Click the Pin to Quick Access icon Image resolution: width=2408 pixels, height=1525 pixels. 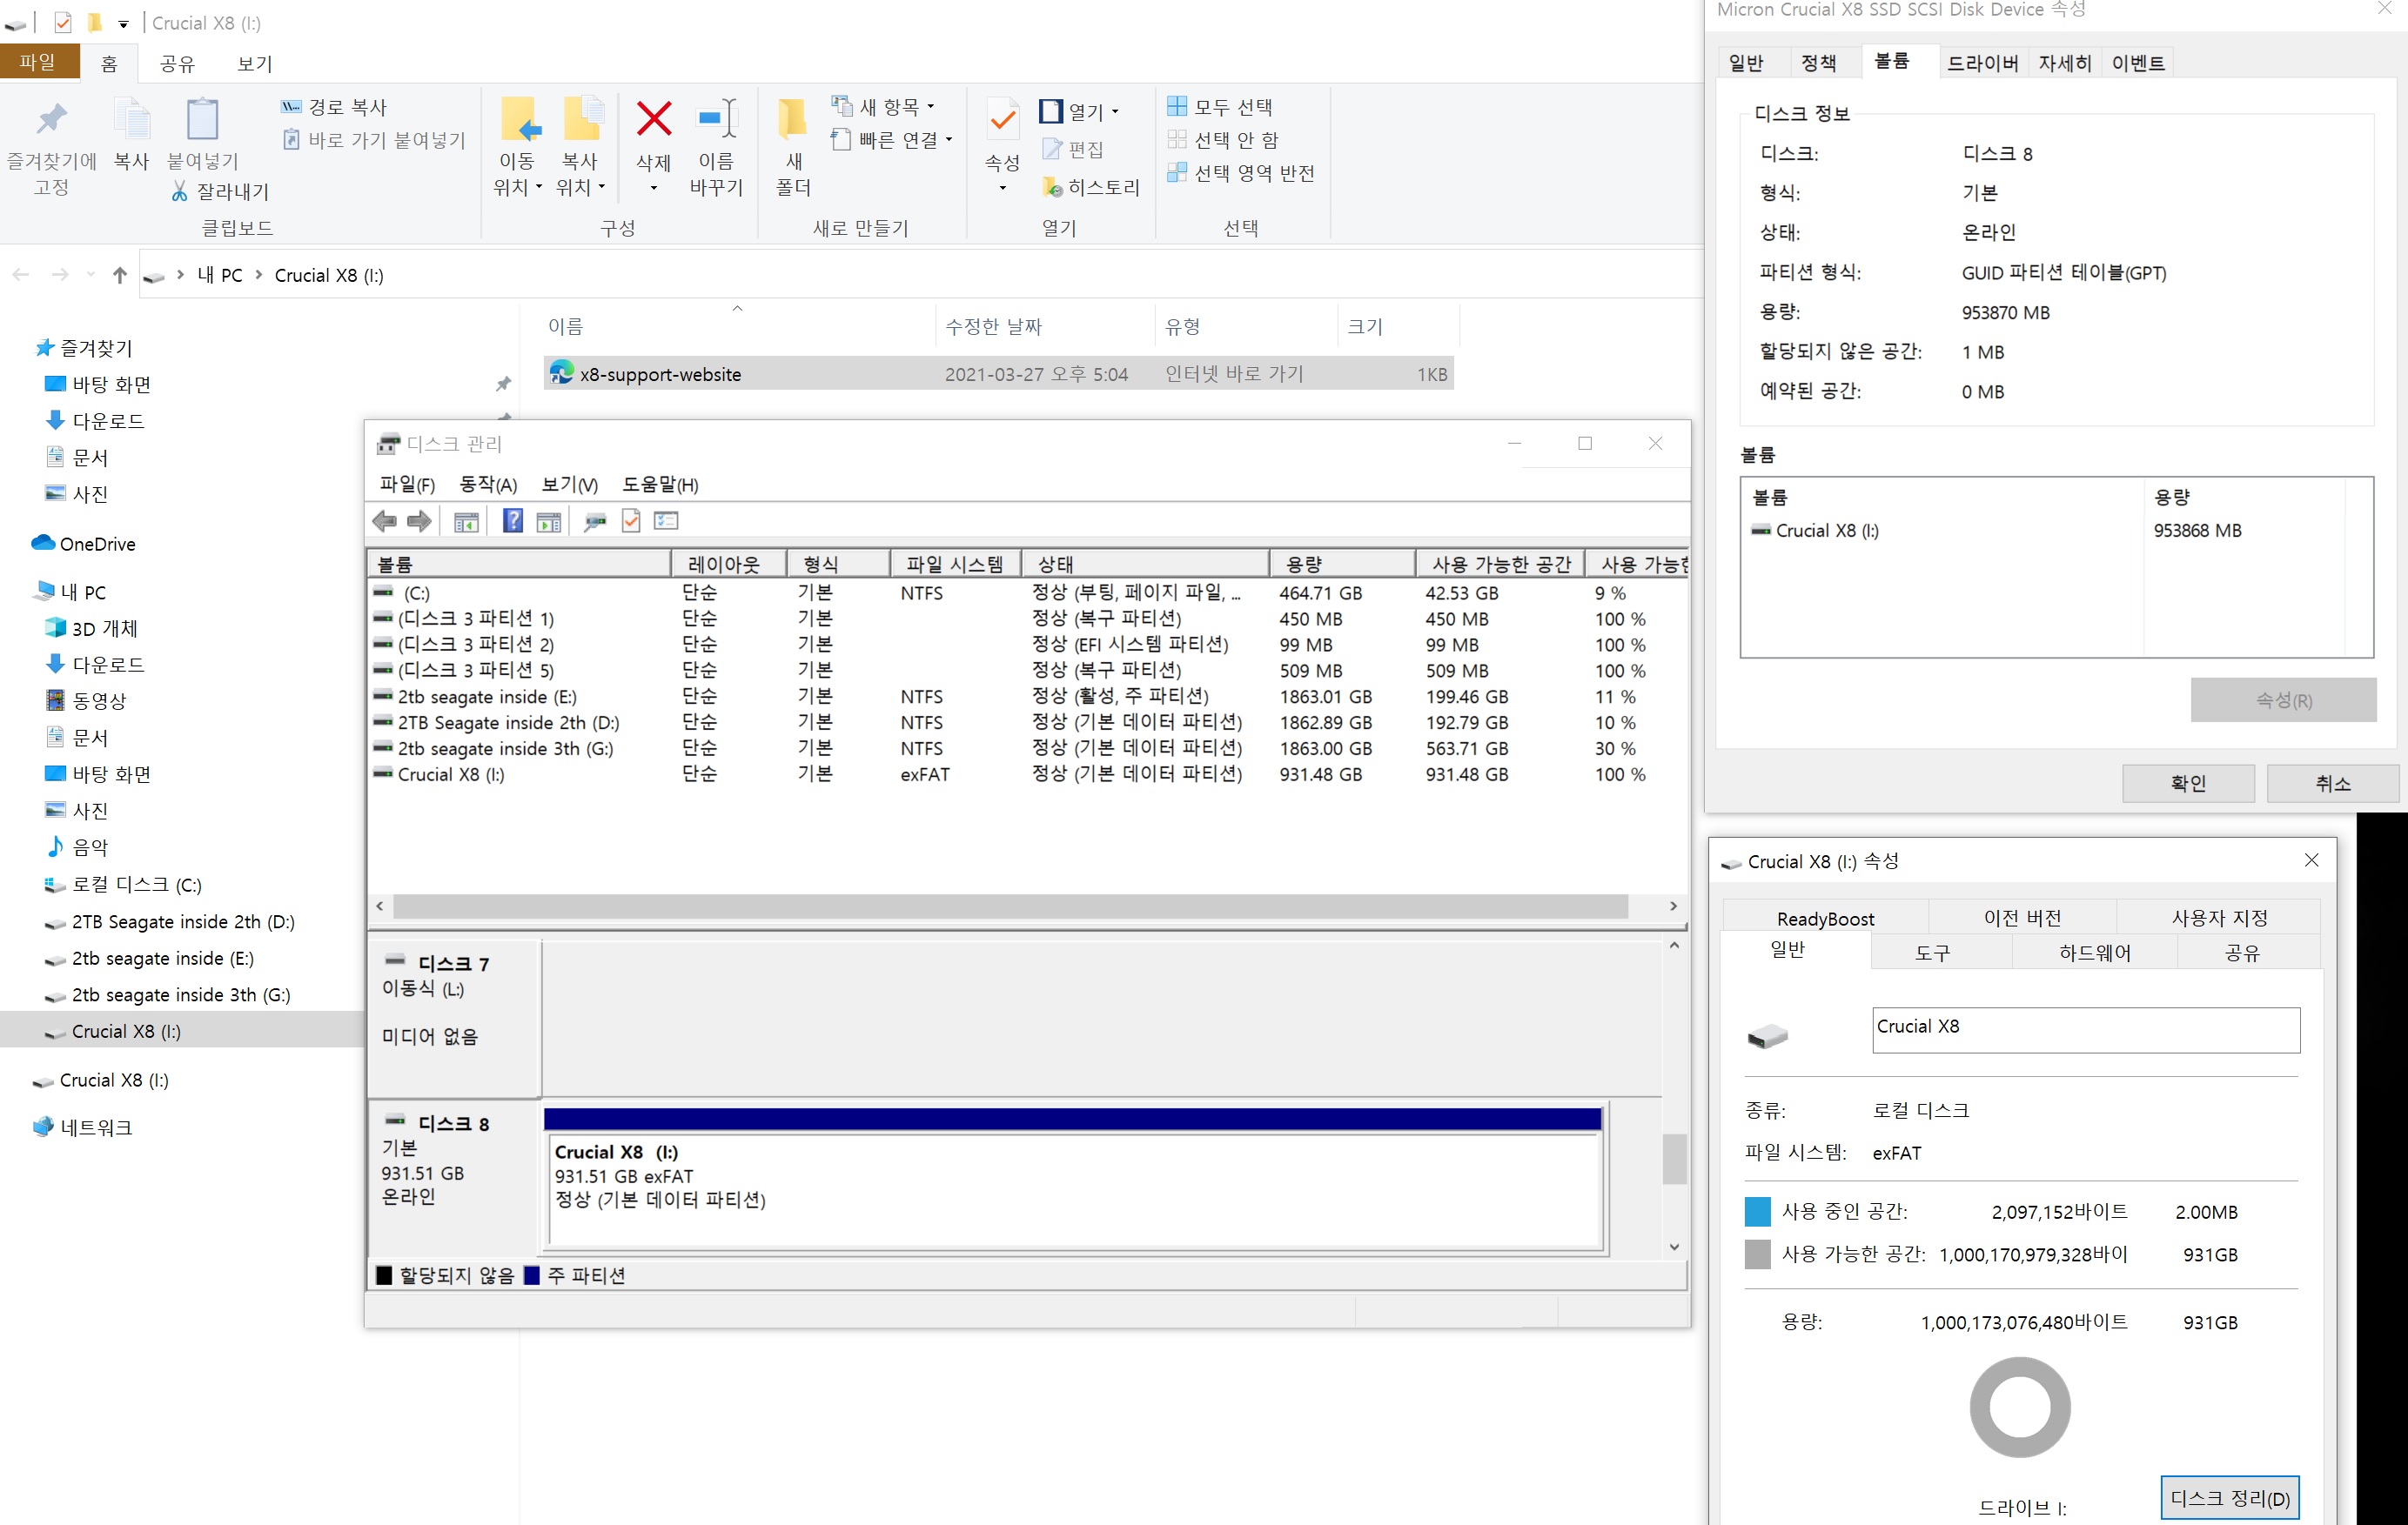pos(51,120)
